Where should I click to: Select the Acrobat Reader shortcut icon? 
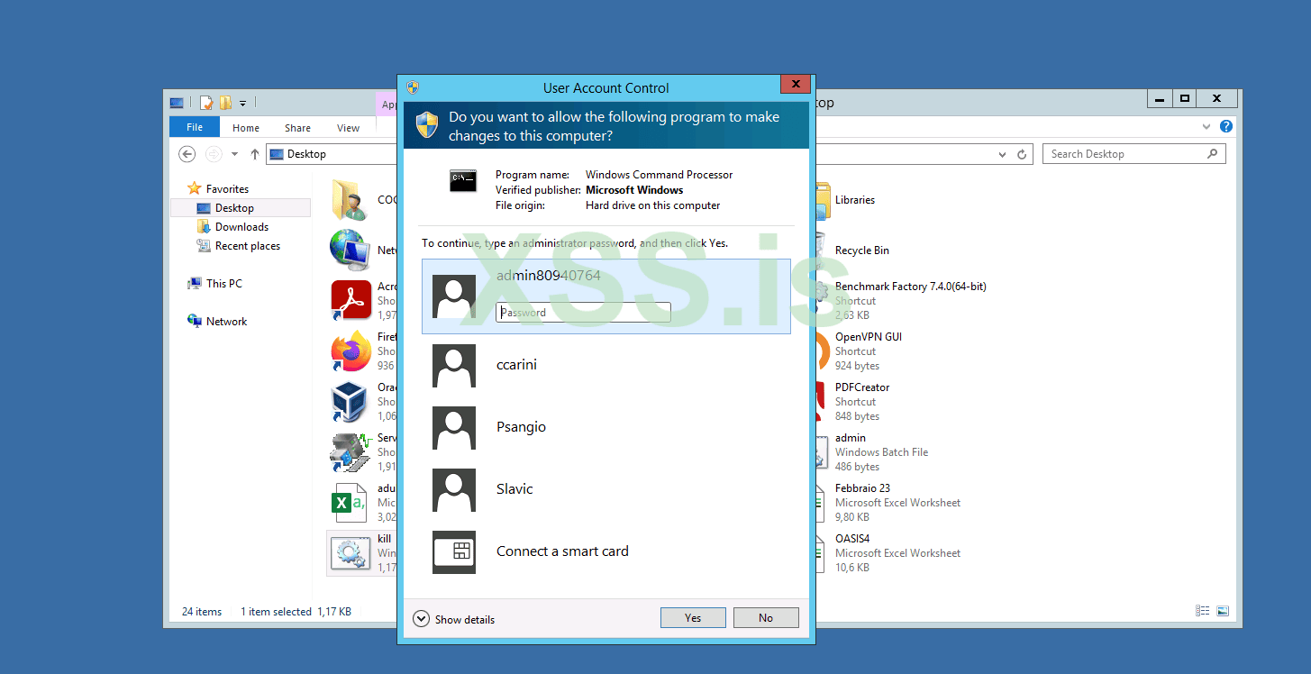click(x=351, y=301)
